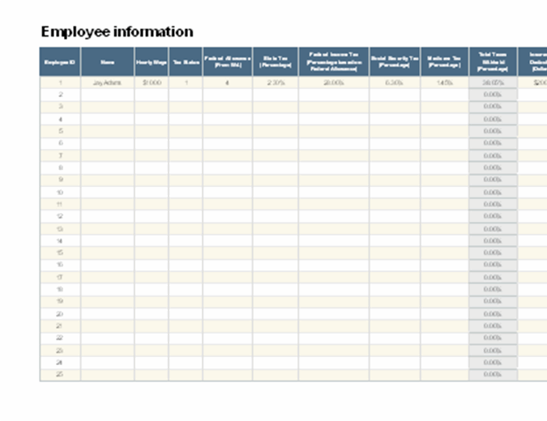
Task: Select the Name column header
Action: (x=107, y=62)
